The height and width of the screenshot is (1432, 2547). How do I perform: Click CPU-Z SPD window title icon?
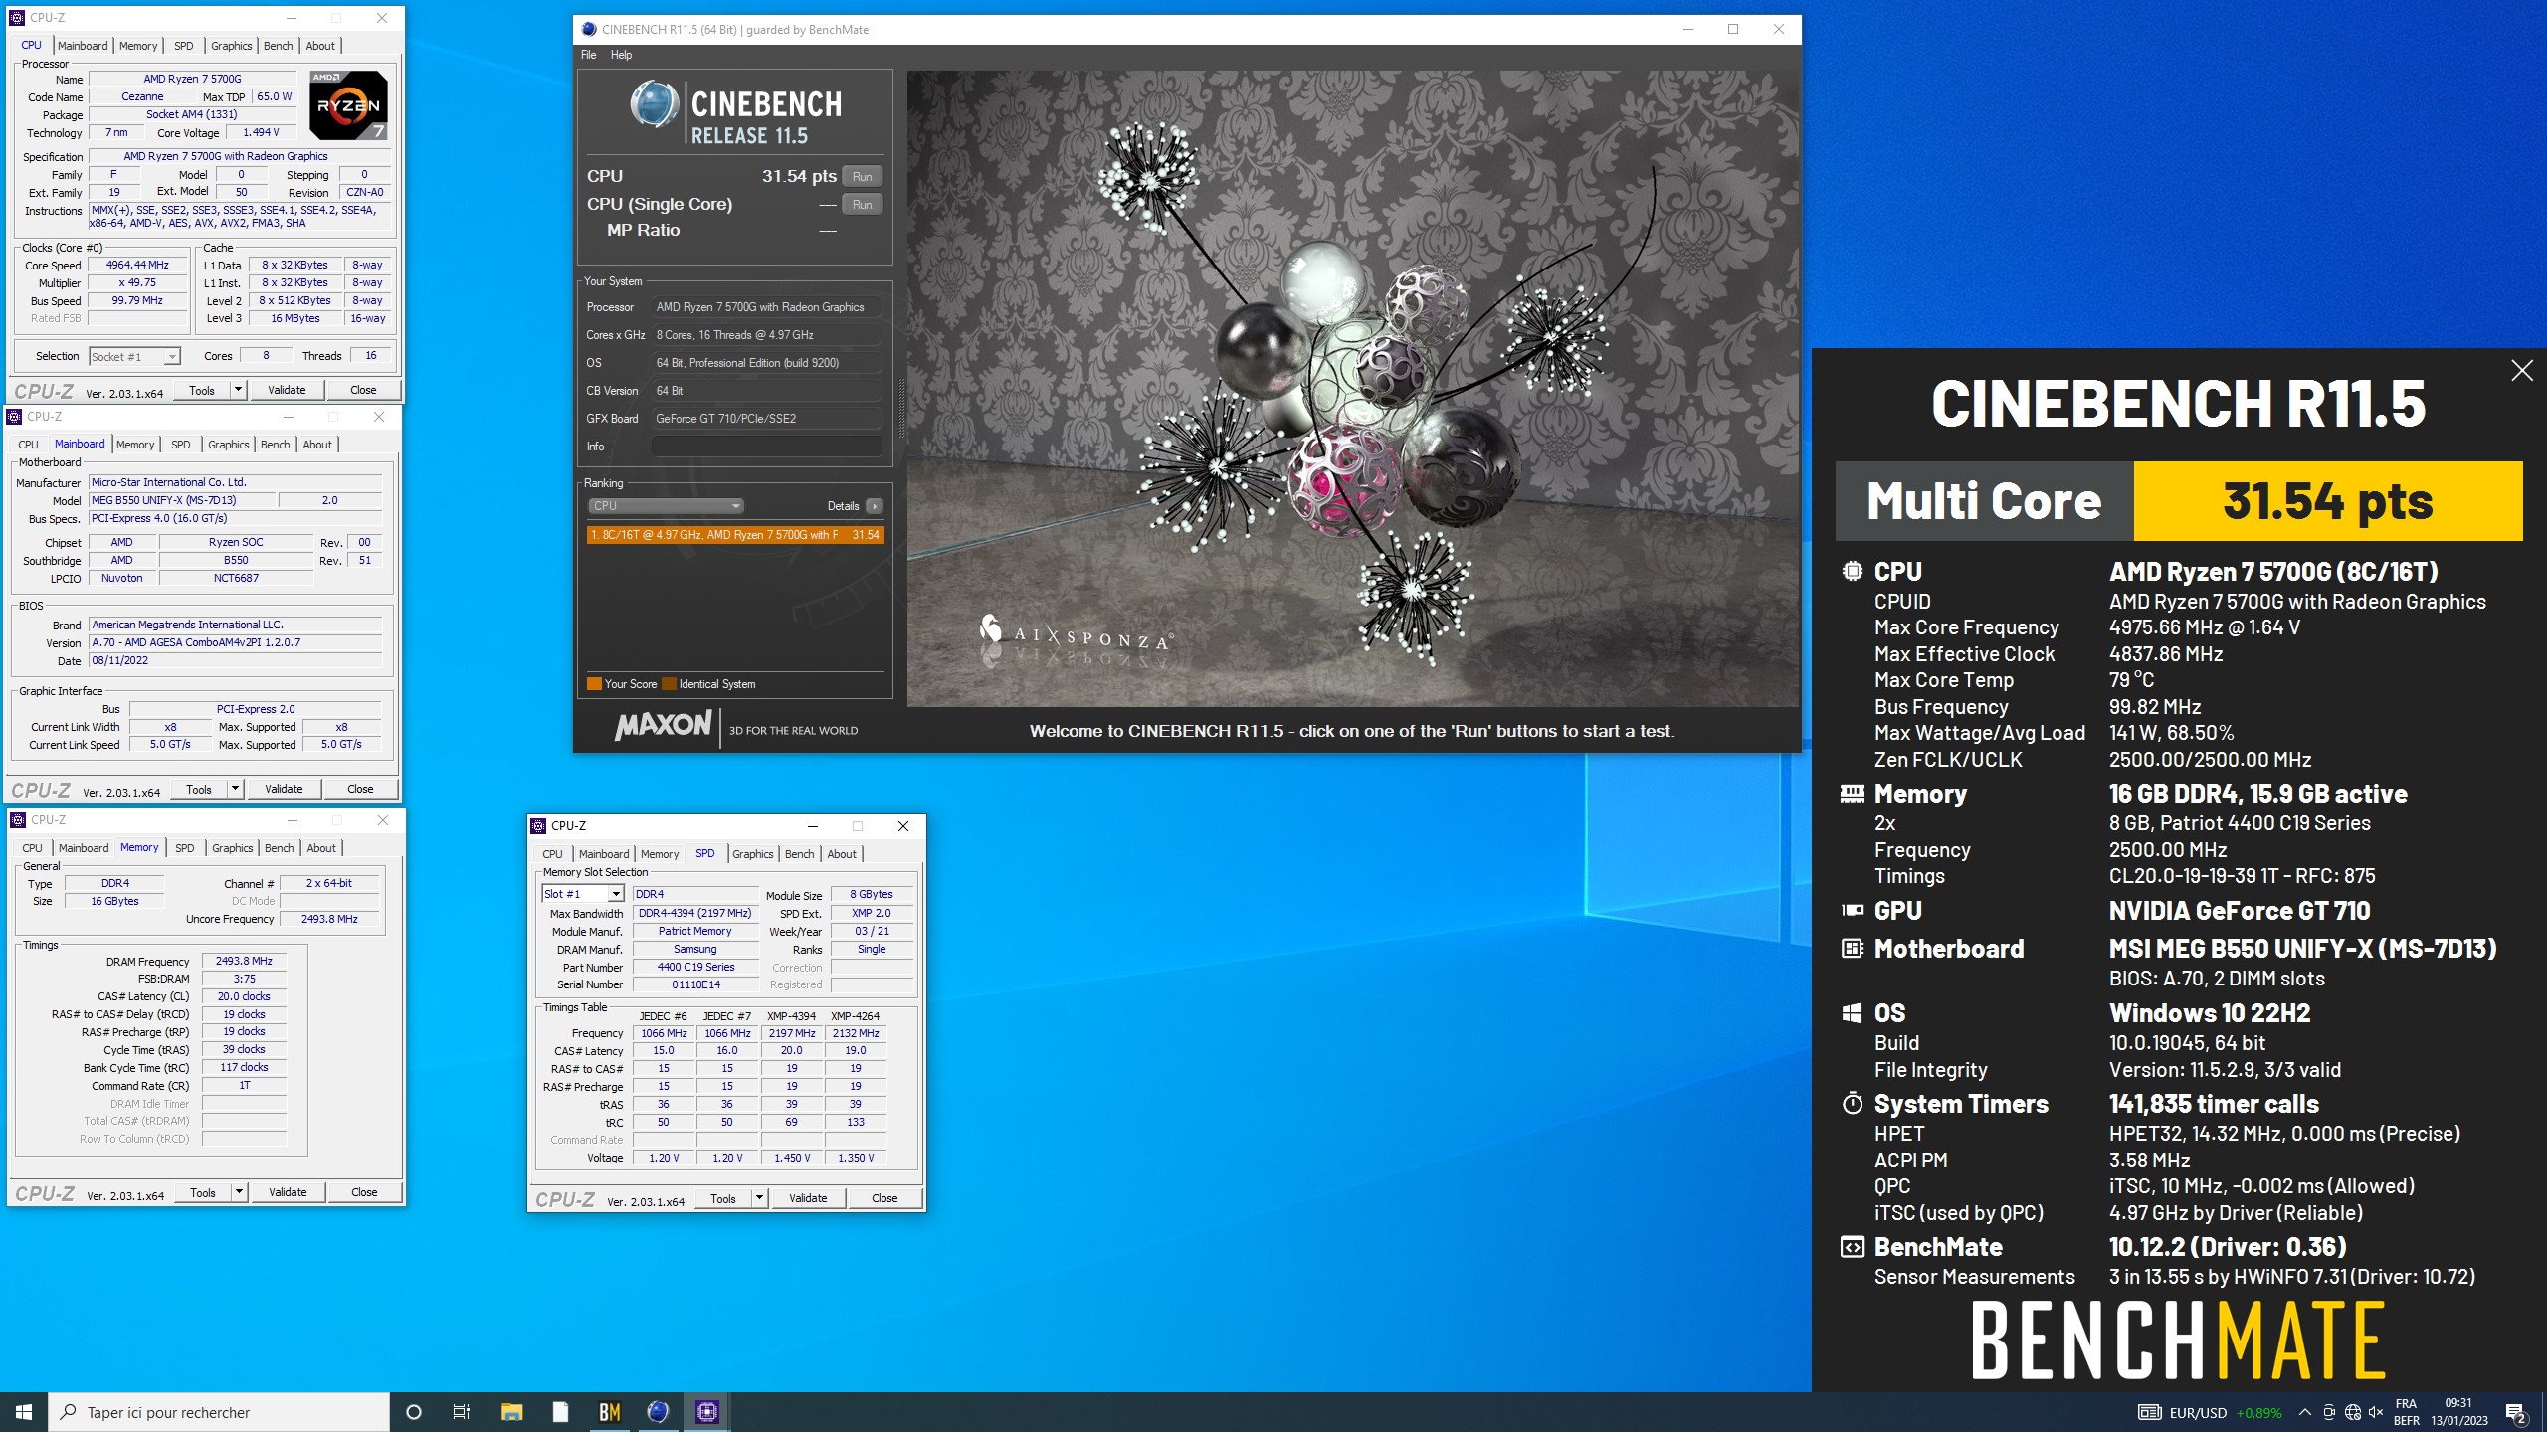point(538,826)
